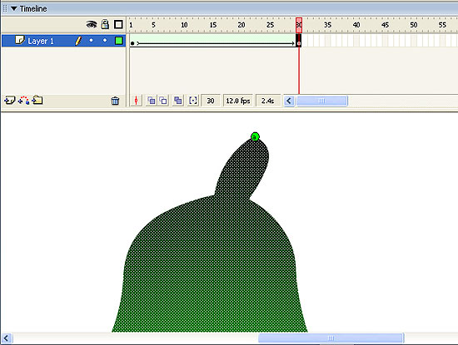The height and width of the screenshot is (345, 458).
Task: Click Layer 1 pencil edit indicator
Action: pyautogui.click(x=78, y=41)
